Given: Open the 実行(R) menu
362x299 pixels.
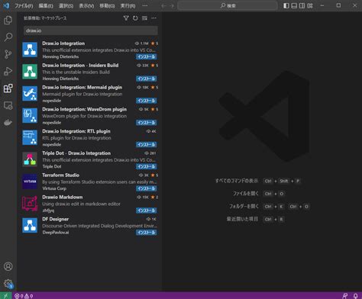Looking at the screenshot, I should [128, 5].
